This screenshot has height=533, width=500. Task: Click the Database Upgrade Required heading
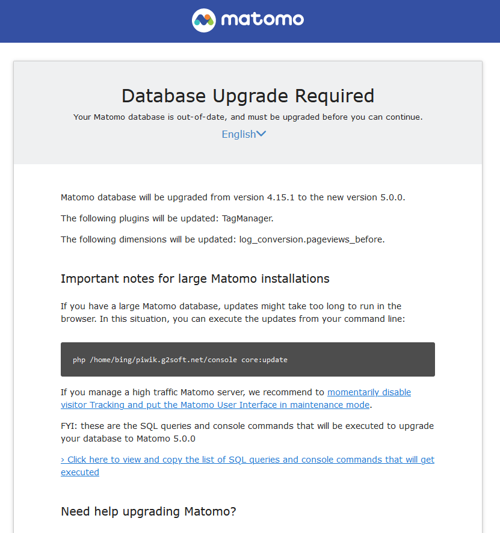click(x=248, y=96)
